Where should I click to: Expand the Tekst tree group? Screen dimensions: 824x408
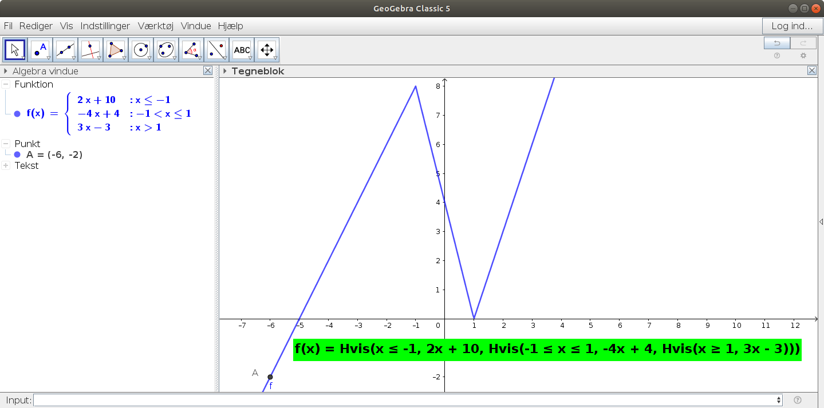(6, 165)
